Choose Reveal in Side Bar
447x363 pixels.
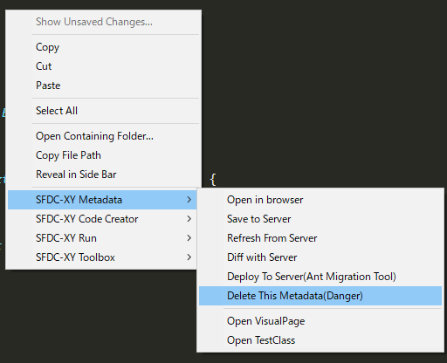(x=103, y=175)
